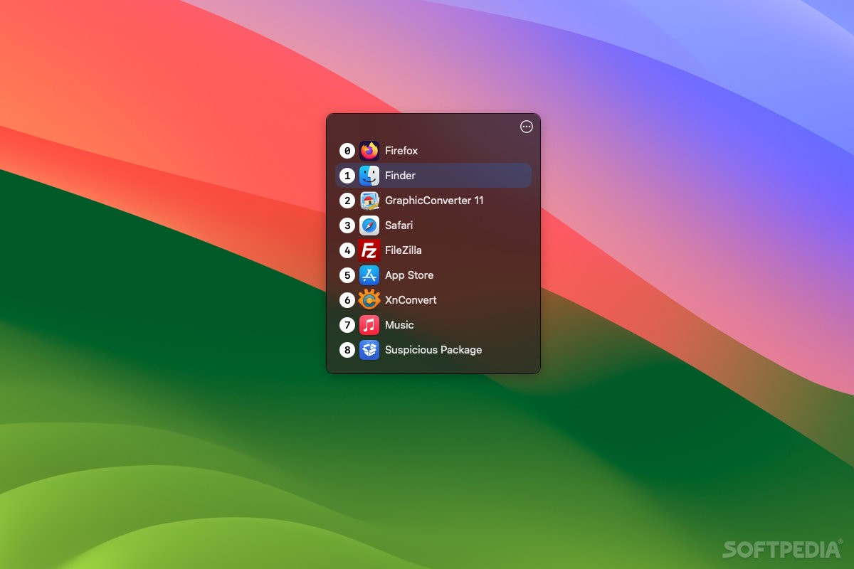Click the Softpedia watermark logo
854x569 pixels.
[780, 550]
